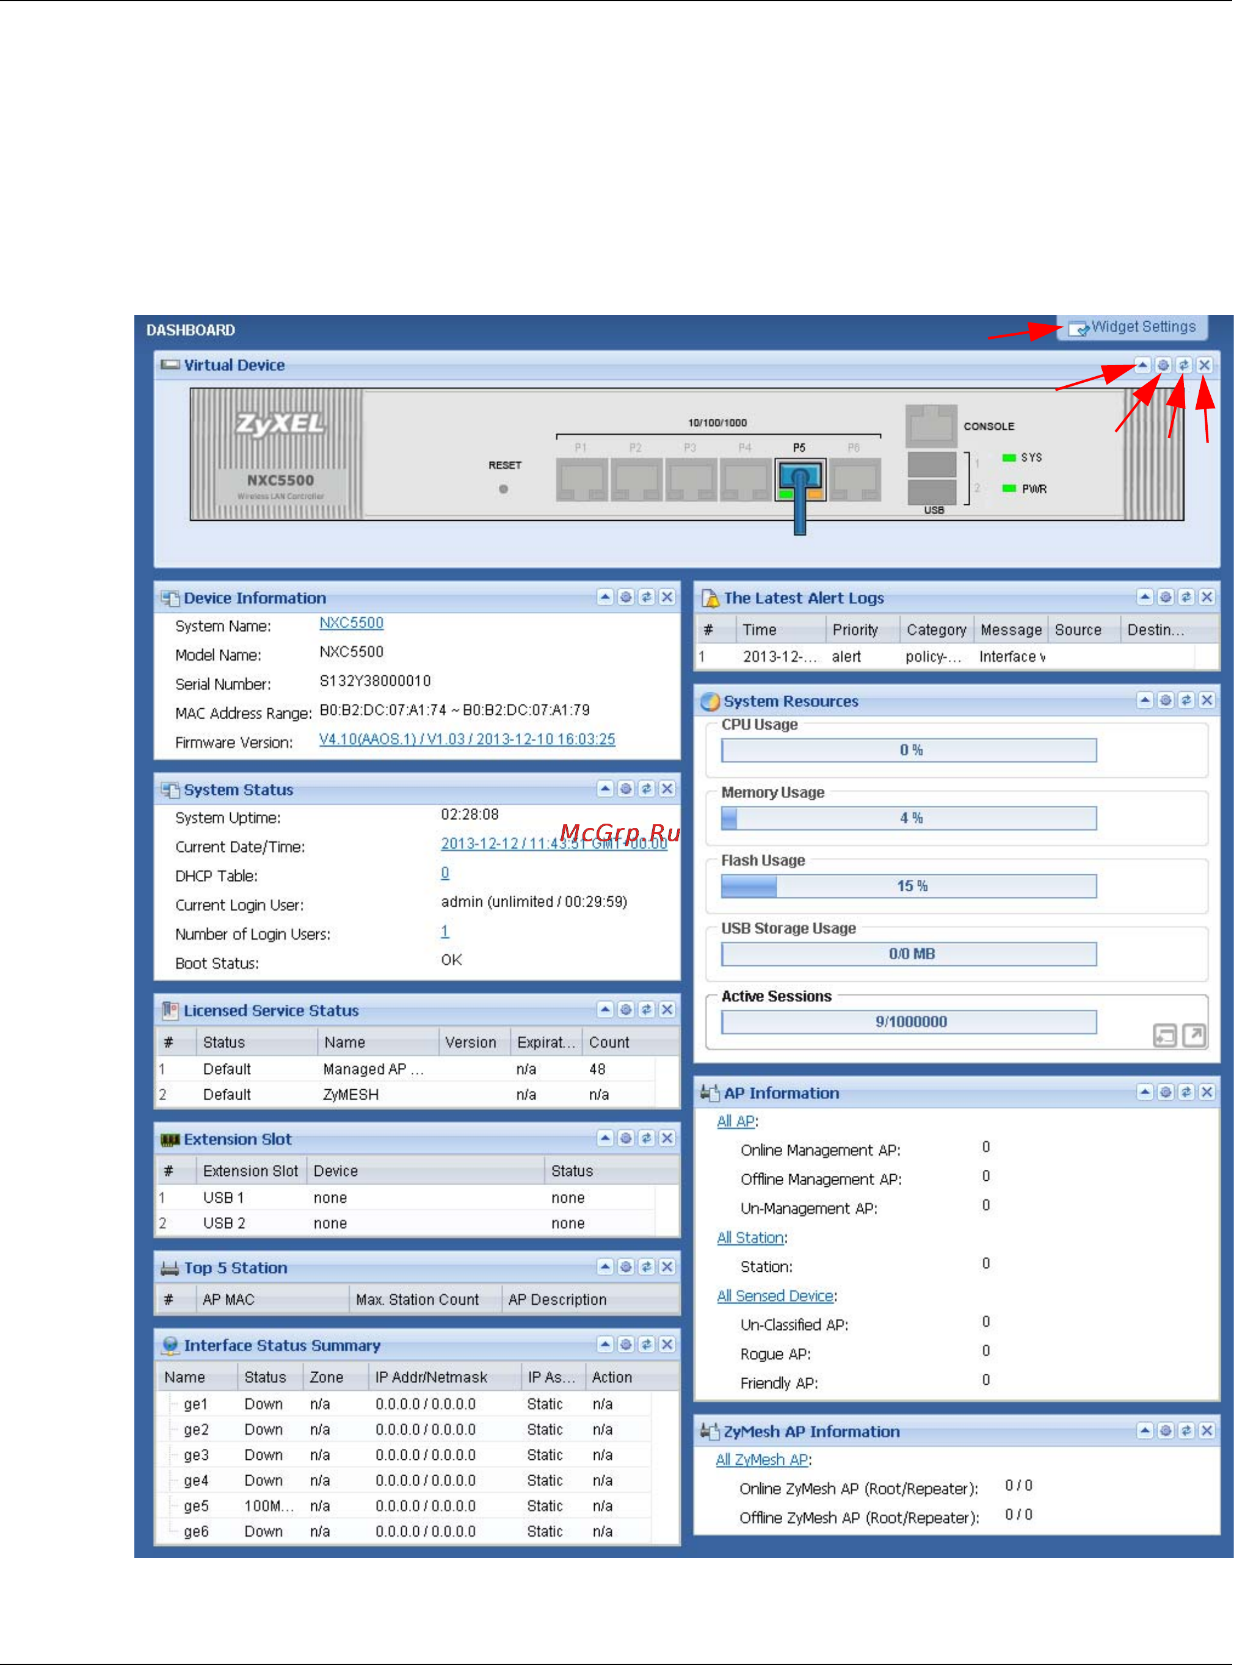
Task: Sort interfaces by IP Addr/Netmask column
Action: [x=445, y=1377]
